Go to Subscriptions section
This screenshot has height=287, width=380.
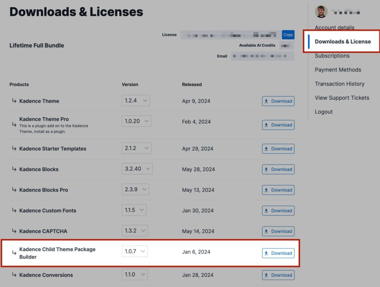coord(332,56)
